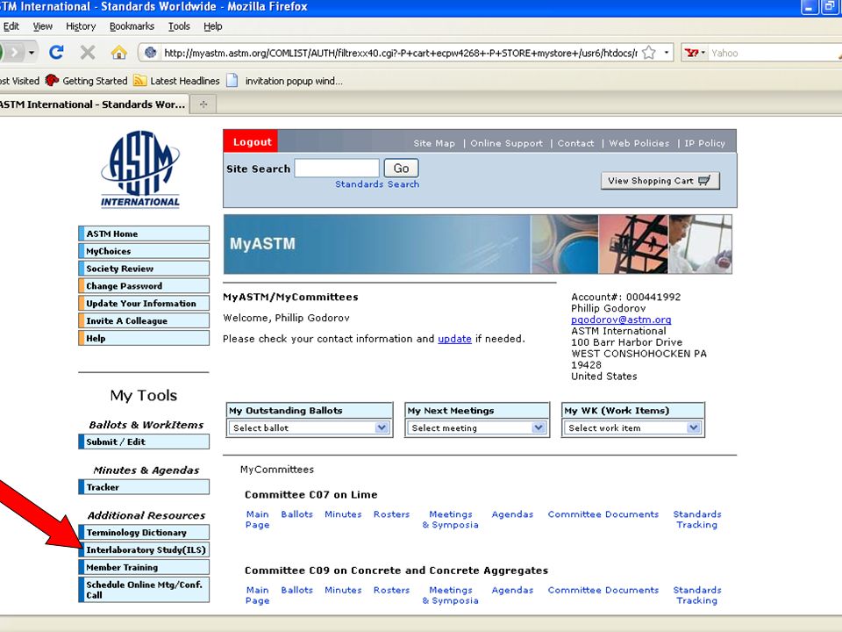
Task: Open Committee C07 Main Page link
Action: pos(257,519)
